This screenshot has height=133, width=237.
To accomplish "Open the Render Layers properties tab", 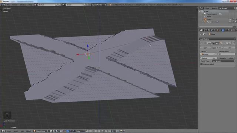I will click(x=209, y=30).
